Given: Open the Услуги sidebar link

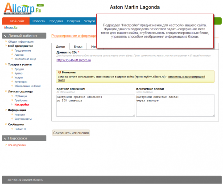Looking at the screenshot, I should tap(19, 78).
